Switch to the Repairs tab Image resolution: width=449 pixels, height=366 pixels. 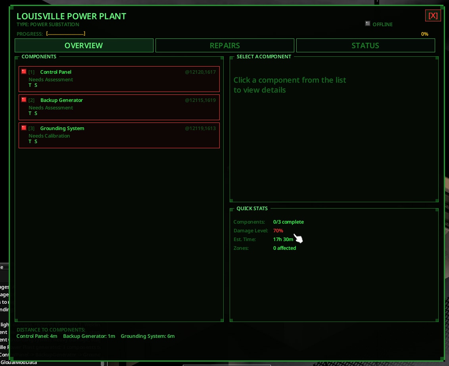224,46
